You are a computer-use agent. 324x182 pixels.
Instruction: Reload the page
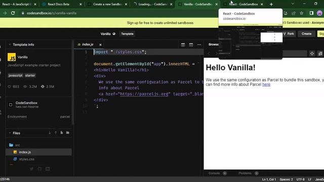pos(13,13)
